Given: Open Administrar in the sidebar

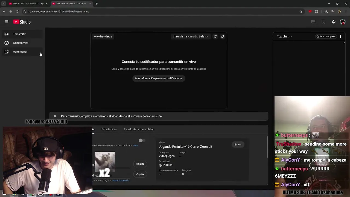Looking at the screenshot, I should coord(22,51).
